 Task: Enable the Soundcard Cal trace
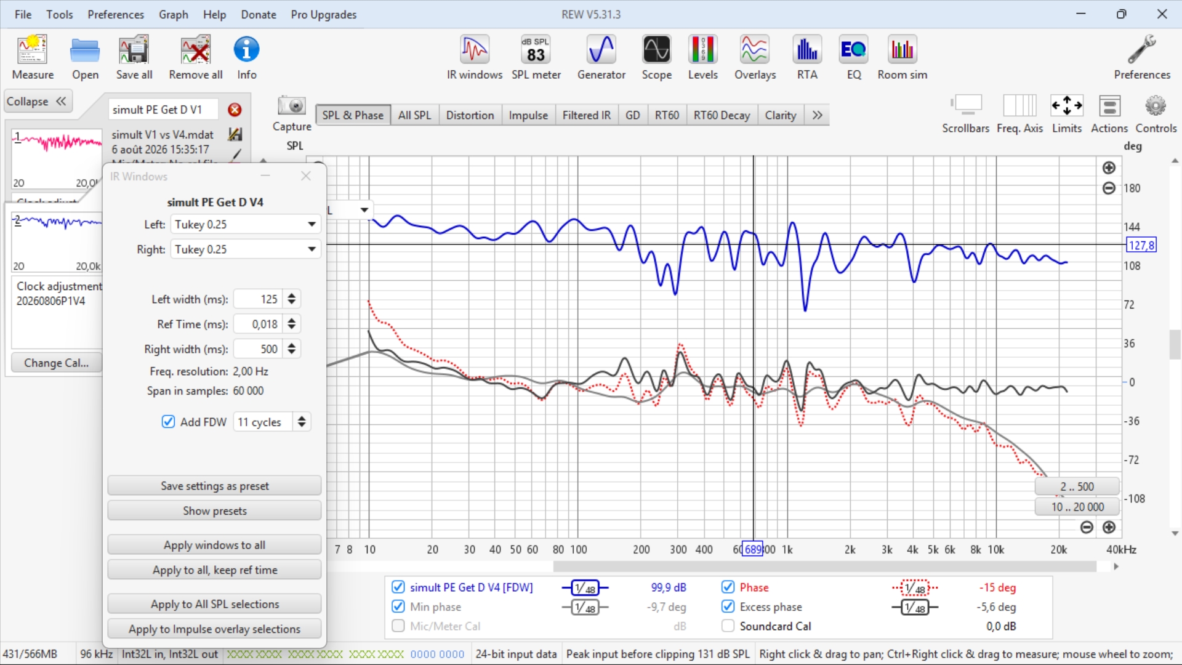(x=728, y=626)
